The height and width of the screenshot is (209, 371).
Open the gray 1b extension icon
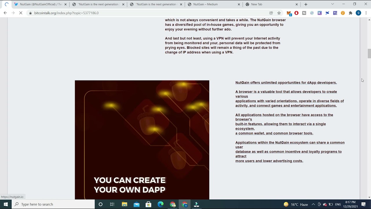pyautogui.click(x=304, y=13)
